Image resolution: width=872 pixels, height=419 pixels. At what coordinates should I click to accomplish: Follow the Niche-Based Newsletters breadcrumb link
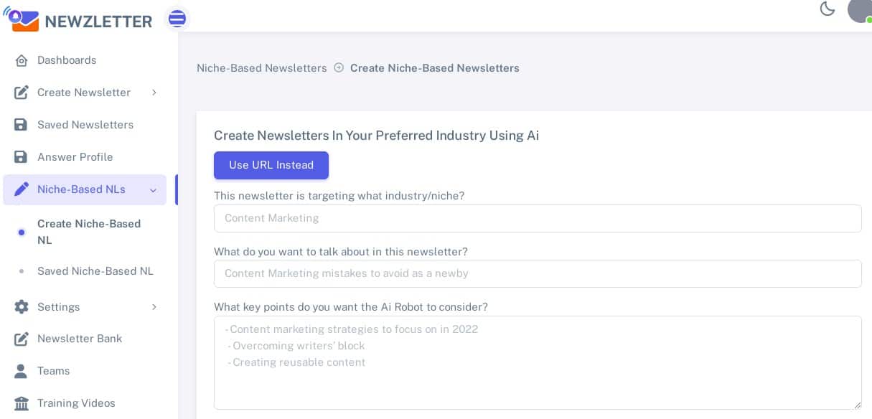(x=261, y=68)
